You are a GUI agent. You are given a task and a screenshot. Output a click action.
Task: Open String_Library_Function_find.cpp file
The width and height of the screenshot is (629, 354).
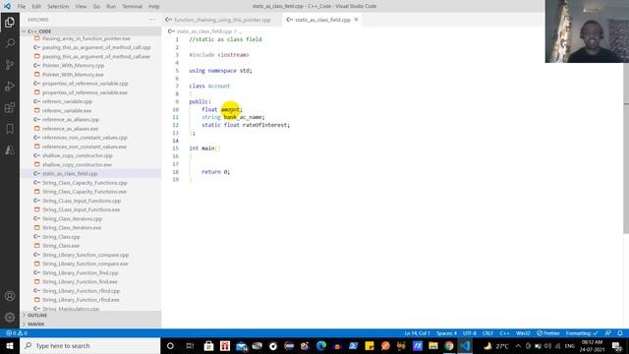coord(81,273)
